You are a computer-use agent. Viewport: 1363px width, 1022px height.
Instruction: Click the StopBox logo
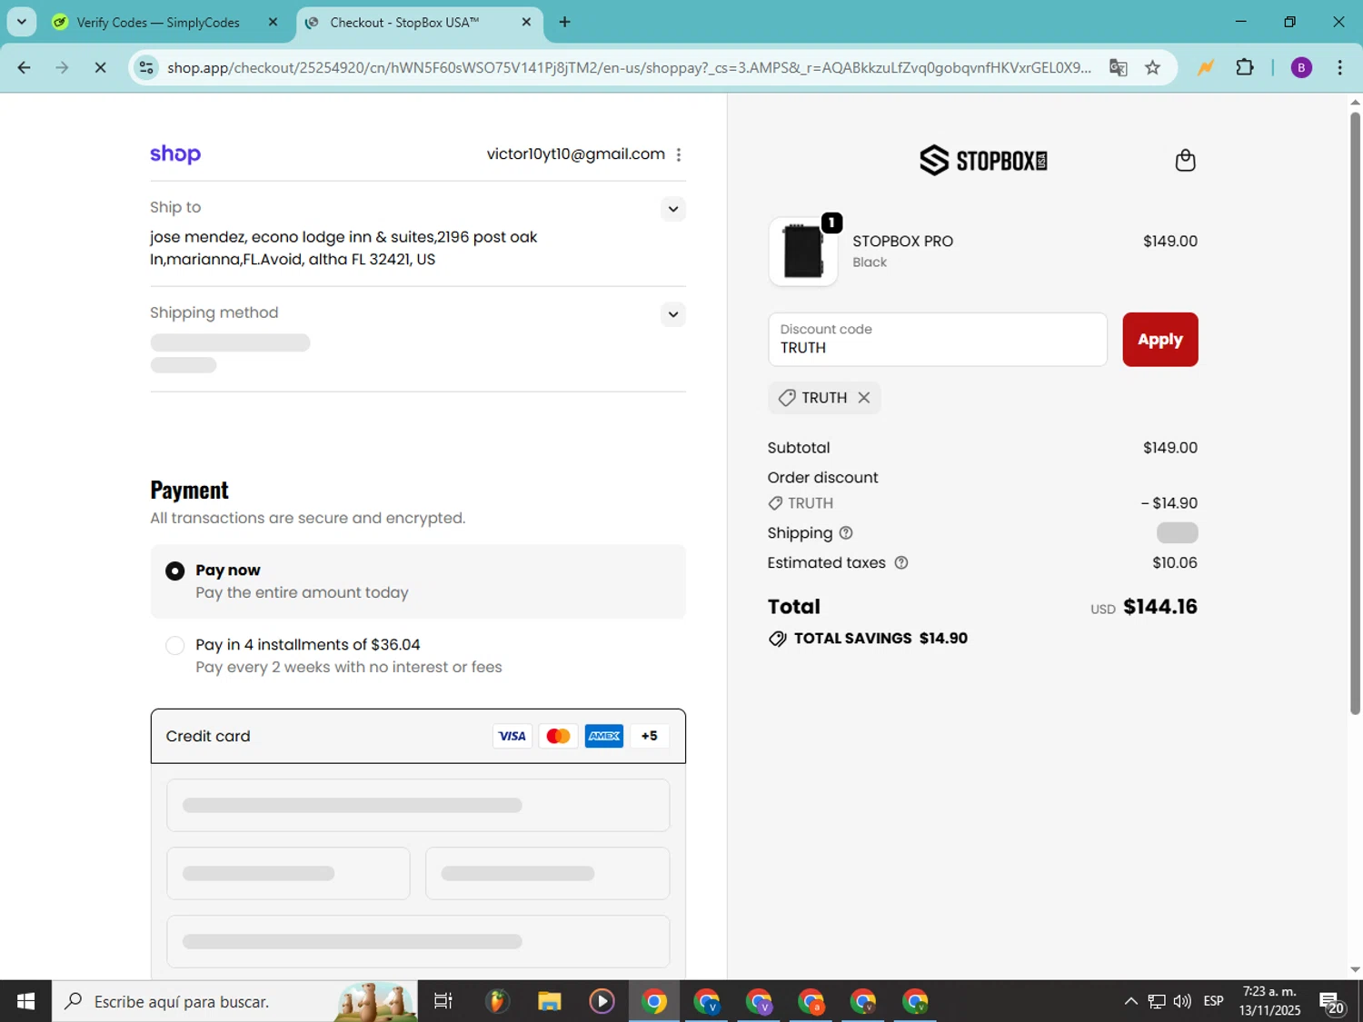[x=983, y=161]
